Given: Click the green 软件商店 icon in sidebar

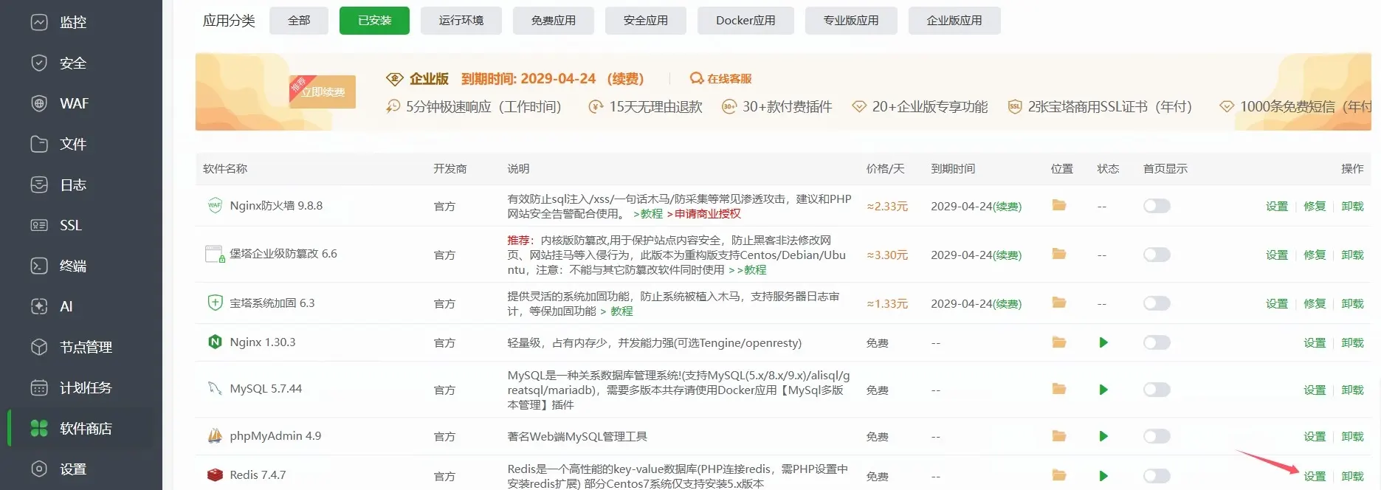Looking at the screenshot, I should [x=39, y=428].
